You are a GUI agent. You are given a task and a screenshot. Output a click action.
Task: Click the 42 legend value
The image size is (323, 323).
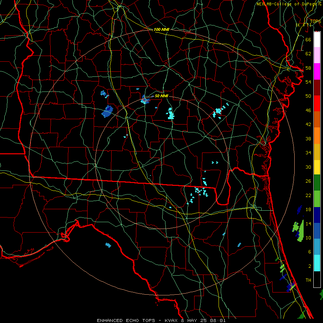tap(308, 125)
